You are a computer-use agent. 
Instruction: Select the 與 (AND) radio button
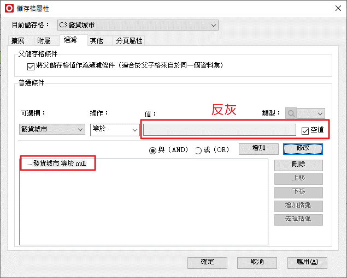(x=153, y=150)
